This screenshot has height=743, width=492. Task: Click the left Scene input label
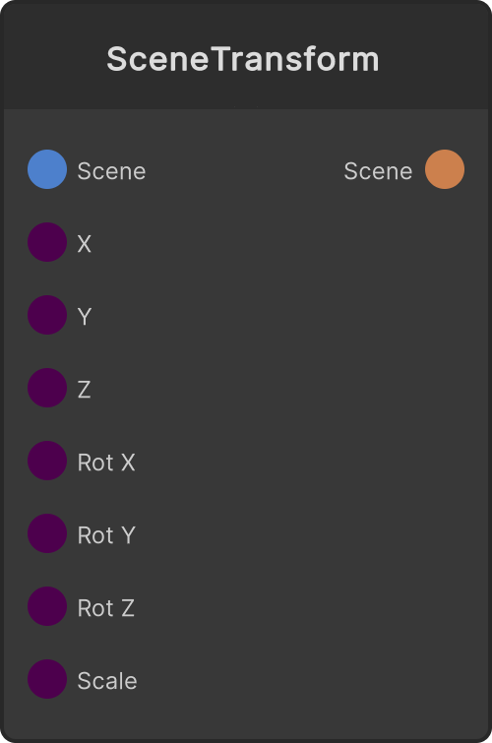[x=111, y=171]
